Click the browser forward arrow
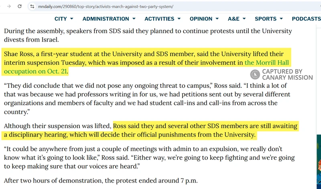321x189 pixels. point(9,6)
